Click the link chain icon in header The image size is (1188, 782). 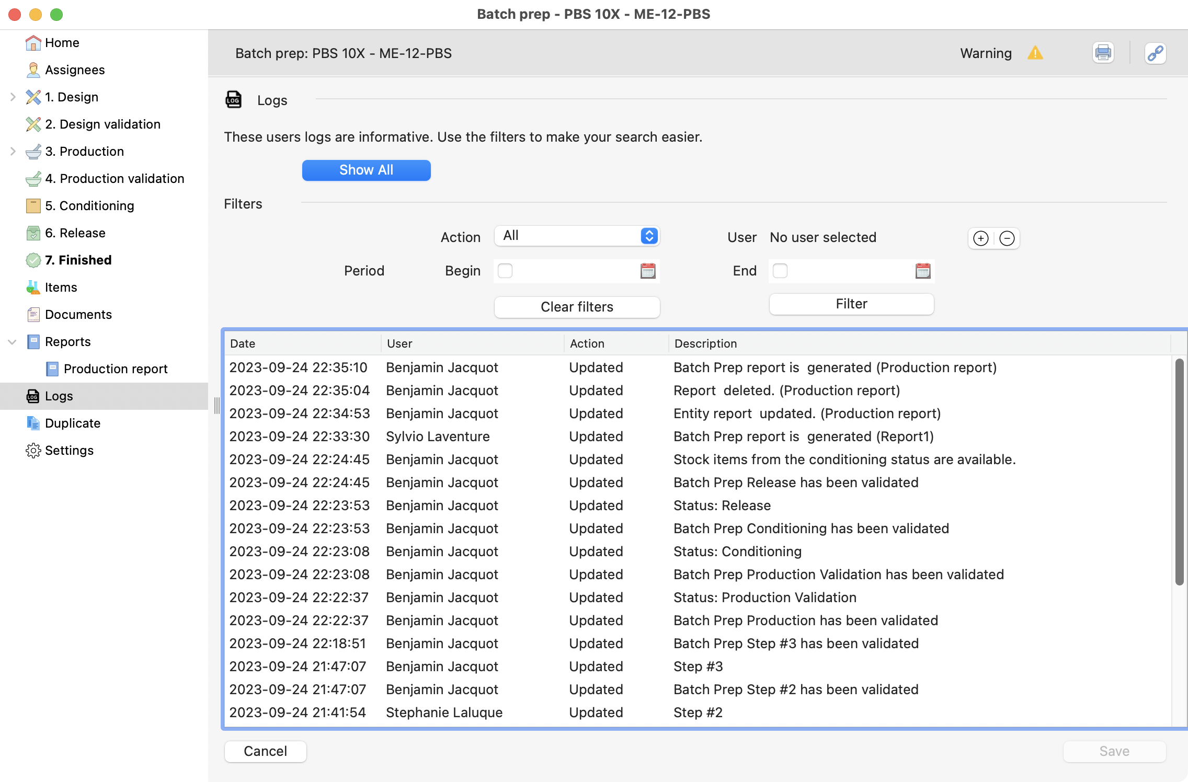tap(1155, 53)
